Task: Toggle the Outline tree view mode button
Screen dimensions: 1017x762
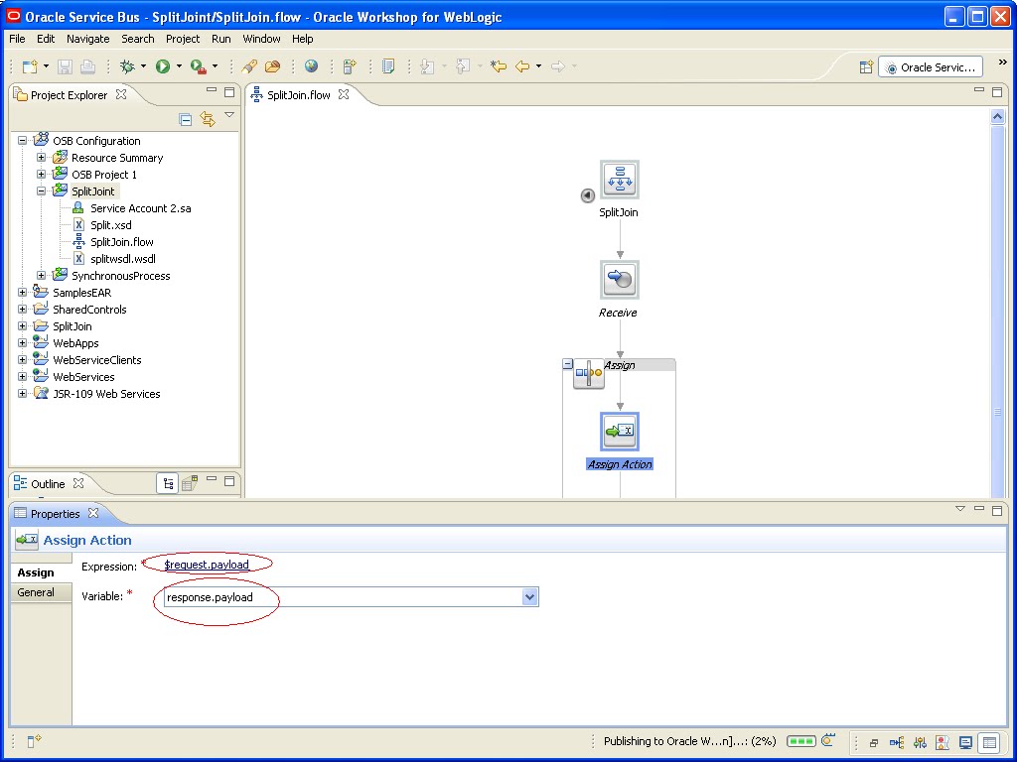Action: tap(168, 483)
